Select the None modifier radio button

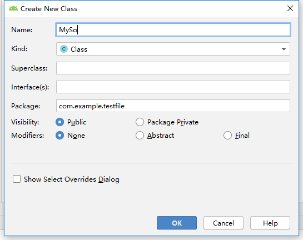click(59, 136)
